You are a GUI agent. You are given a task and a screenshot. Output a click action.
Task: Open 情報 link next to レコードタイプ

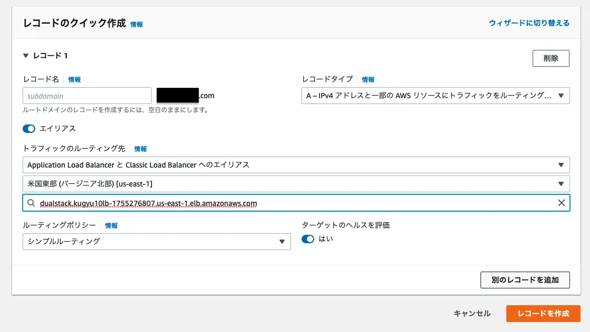tap(368, 80)
